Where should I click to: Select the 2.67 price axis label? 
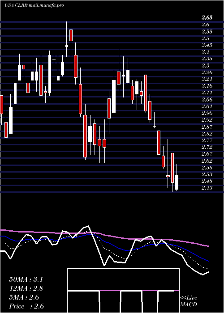[x=207, y=154]
